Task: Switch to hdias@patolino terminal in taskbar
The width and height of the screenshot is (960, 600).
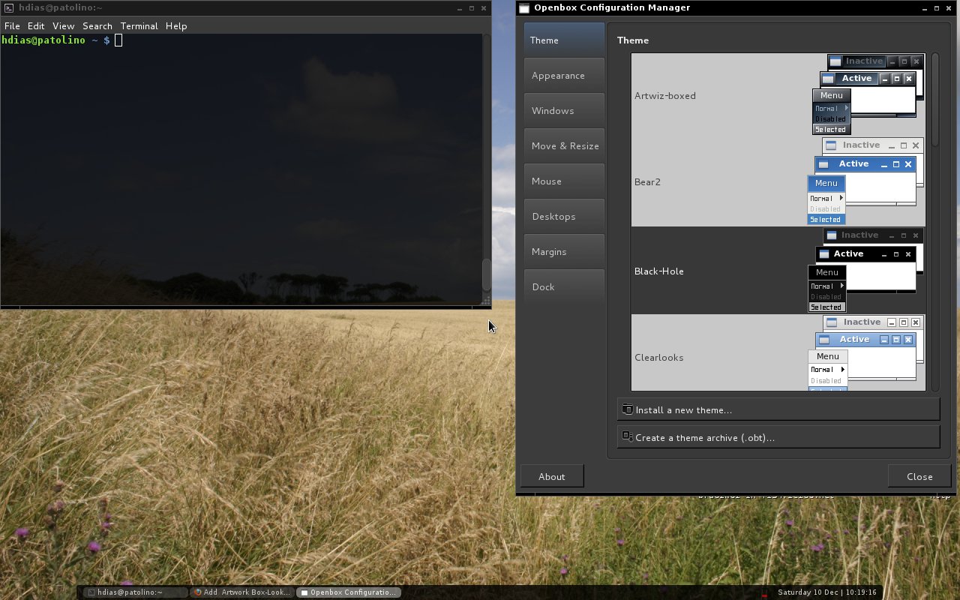Action: coord(135,592)
